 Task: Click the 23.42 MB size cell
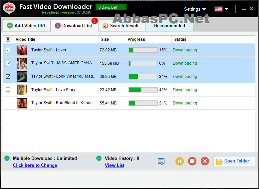[108, 90]
